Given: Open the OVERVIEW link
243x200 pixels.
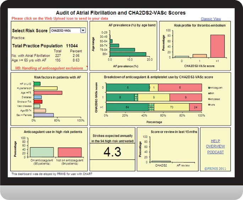Looking at the screenshot, I should 216,146.
